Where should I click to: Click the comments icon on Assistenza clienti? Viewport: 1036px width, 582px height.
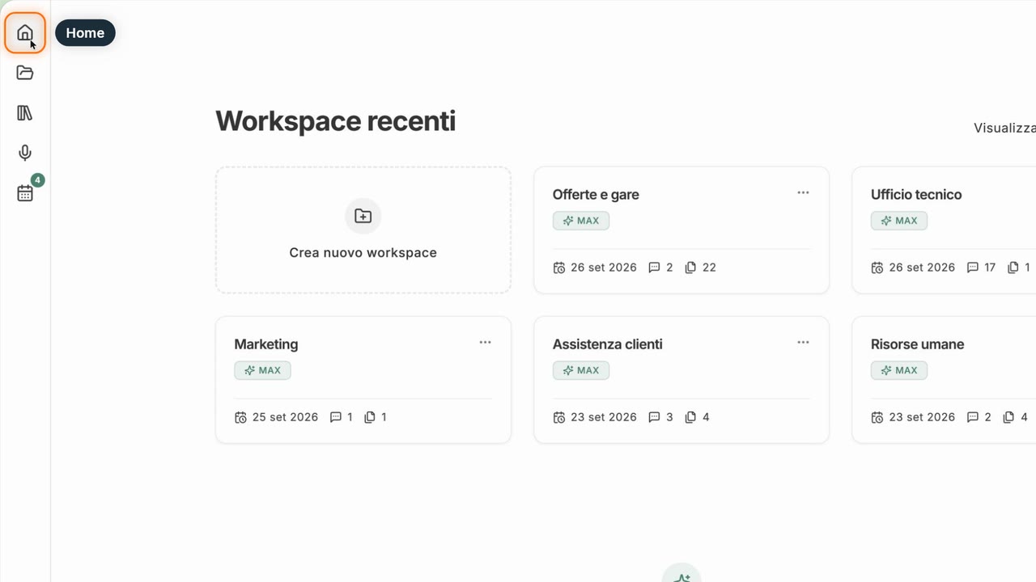coord(655,417)
